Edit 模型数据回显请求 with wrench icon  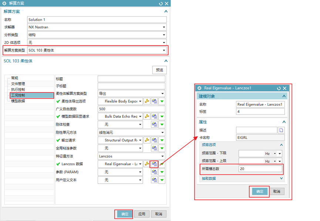tap(147, 116)
